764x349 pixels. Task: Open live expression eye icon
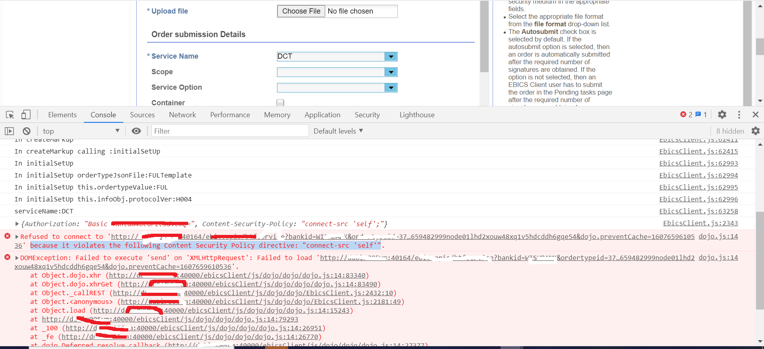pyautogui.click(x=136, y=131)
